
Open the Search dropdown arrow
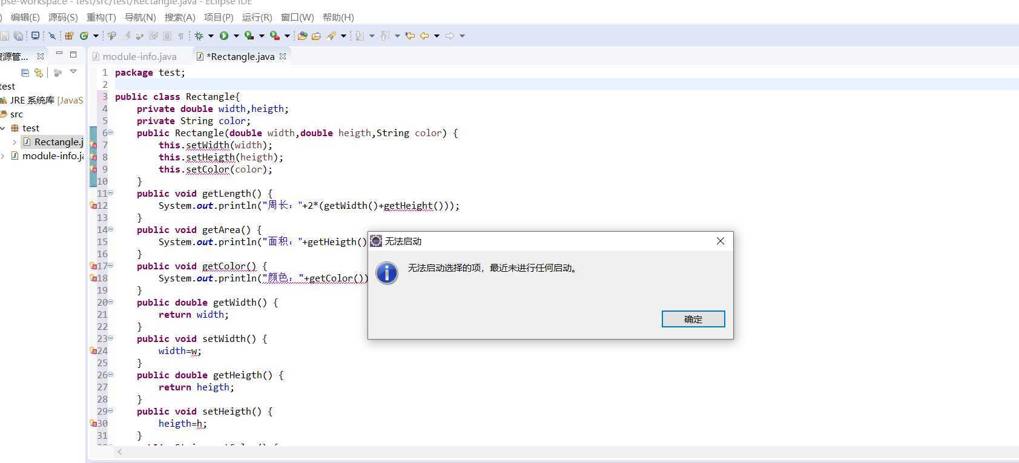point(343,36)
